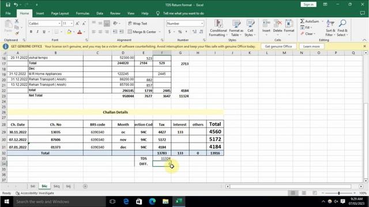Open the Find & Select magnifier
Image resolution: width=369 pixels, height=207 pixels.
[342, 28]
